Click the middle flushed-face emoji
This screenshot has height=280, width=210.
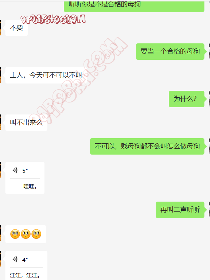click(x=26, y=234)
